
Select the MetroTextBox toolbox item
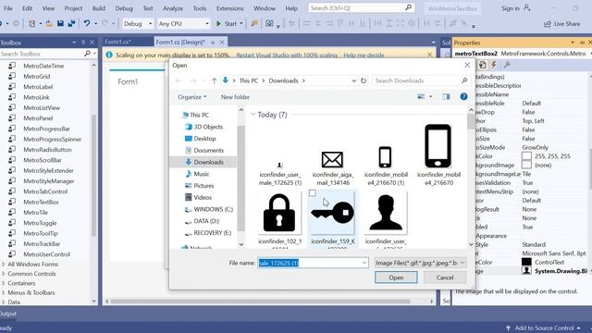coord(41,202)
